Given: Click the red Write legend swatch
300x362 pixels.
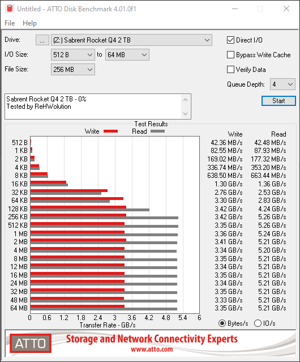Looking at the screenshot, I should pyautogui.click(x=111, y=131).
